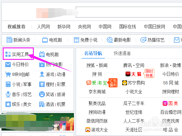Click inside the search input box
182x136 pixels.
click(x=129, y=12)
